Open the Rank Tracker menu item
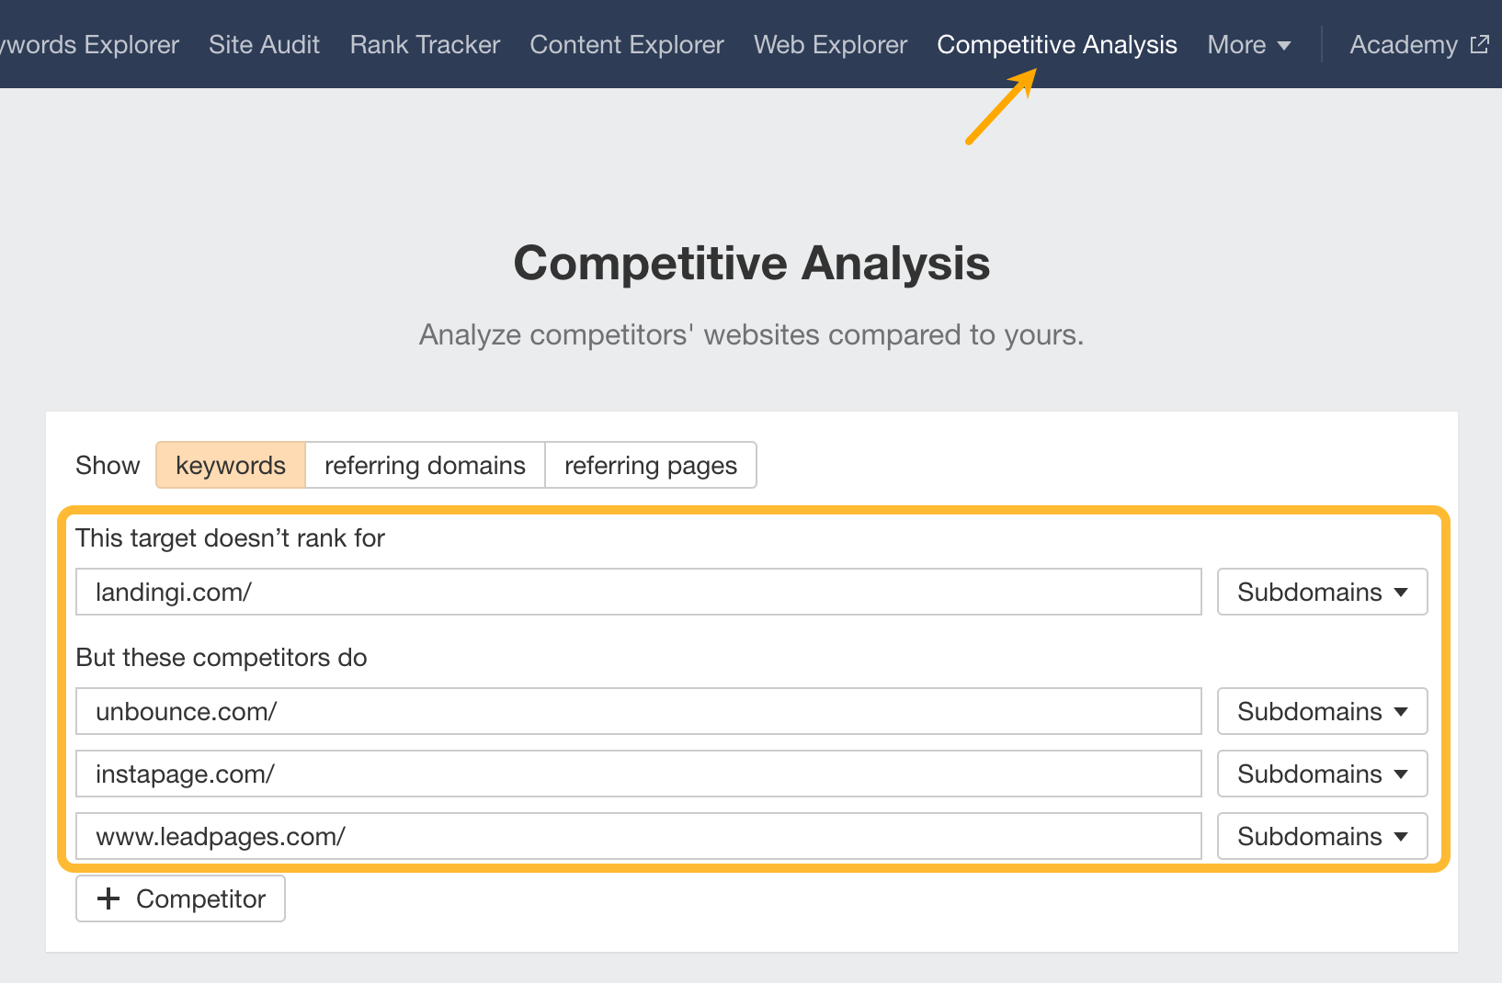The image size is (1502, 983). [424, 44]
